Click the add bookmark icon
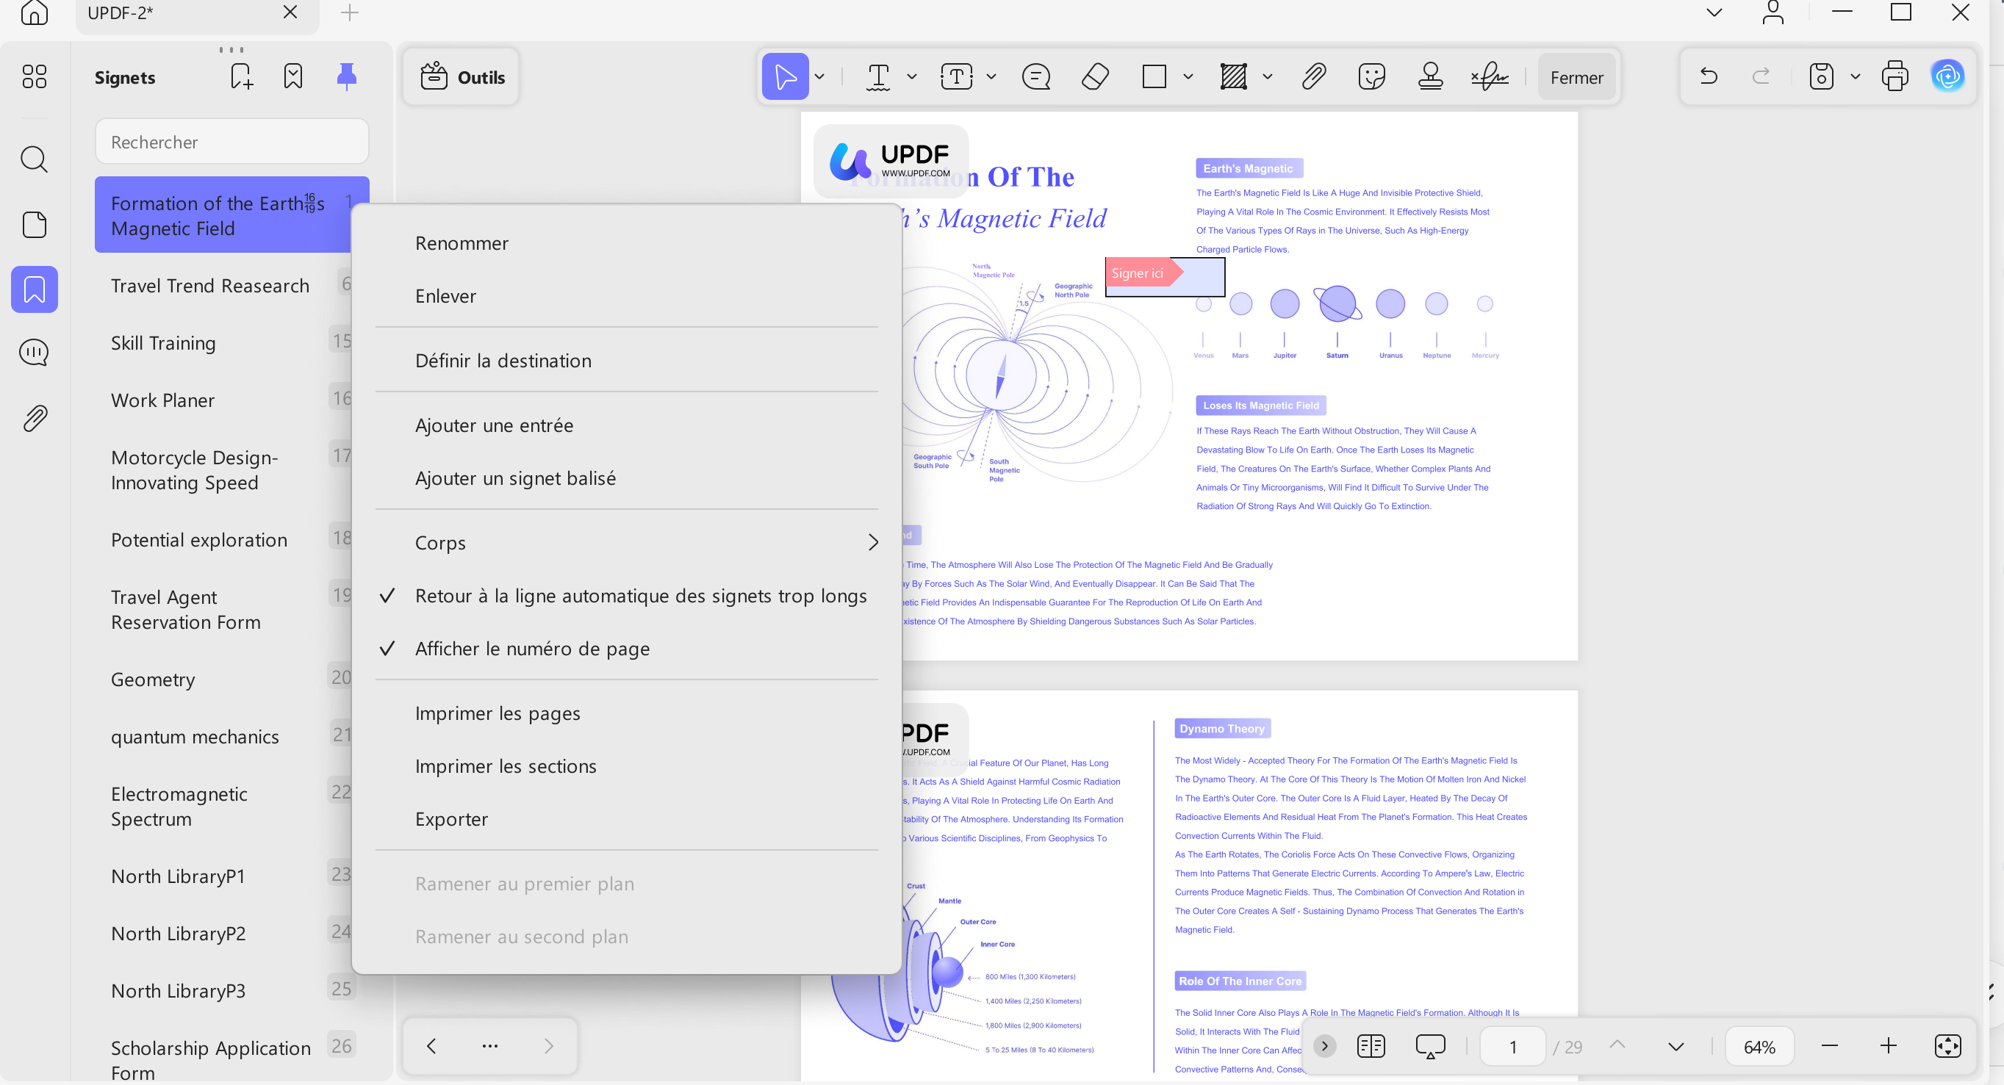The height and width of the screenshot is (1085, 2004). [x=241, y=76]
